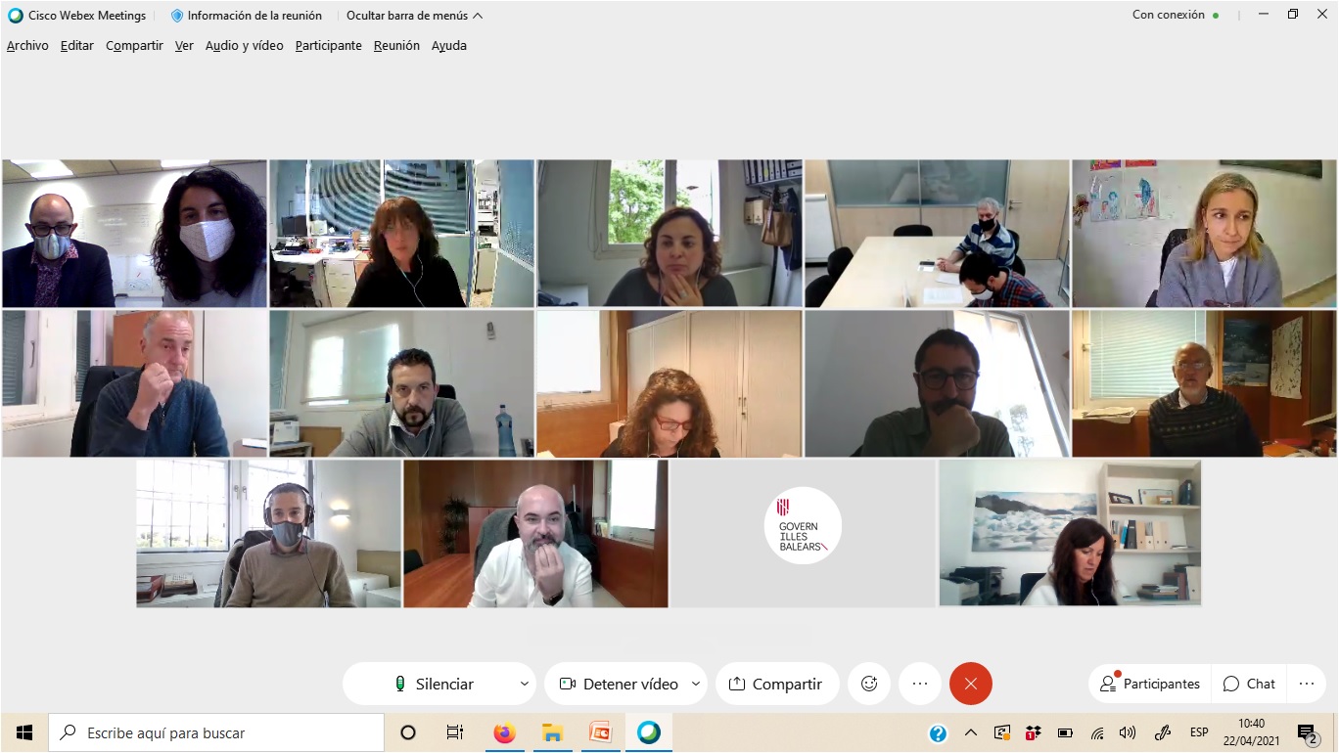Open Windows notification center icon
The height and width of the screenshot is (753, 1339).
[1307, 732]
